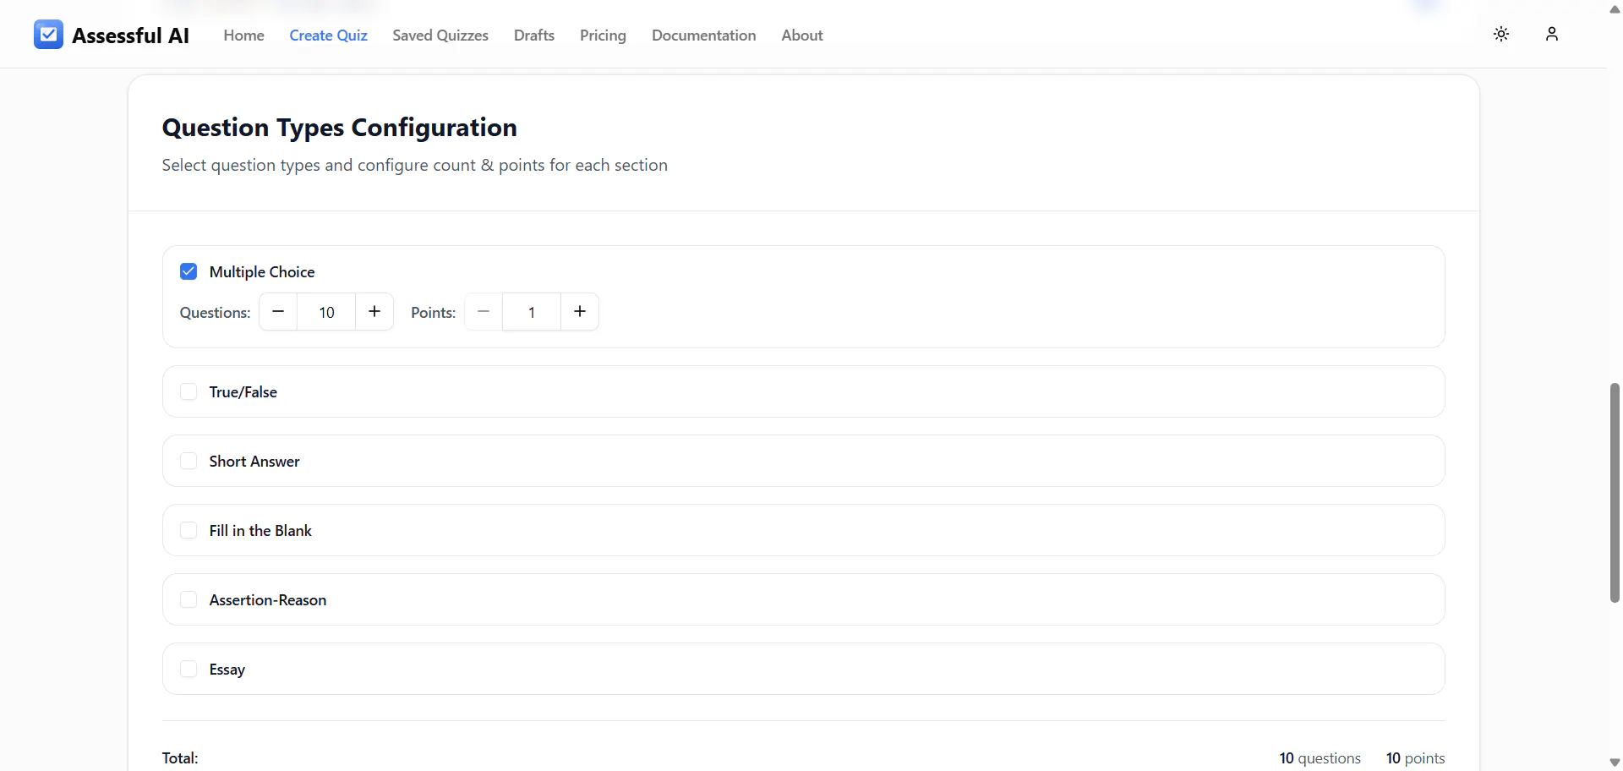Select the Essay question type checkbox
This screenshot has height=771, width=1623.
[x=189, y=669]
